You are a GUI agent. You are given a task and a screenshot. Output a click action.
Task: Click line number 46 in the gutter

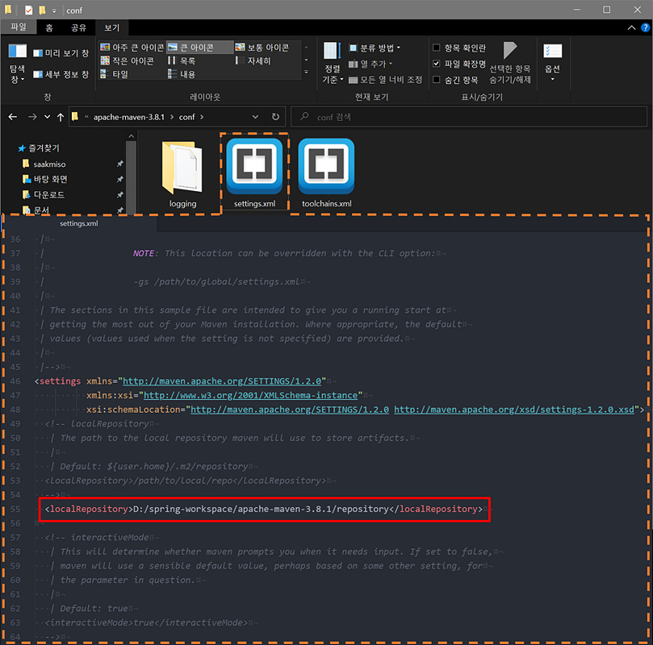click(15, 381)
